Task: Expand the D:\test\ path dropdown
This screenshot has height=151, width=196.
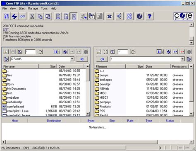Action: point(72,59)
